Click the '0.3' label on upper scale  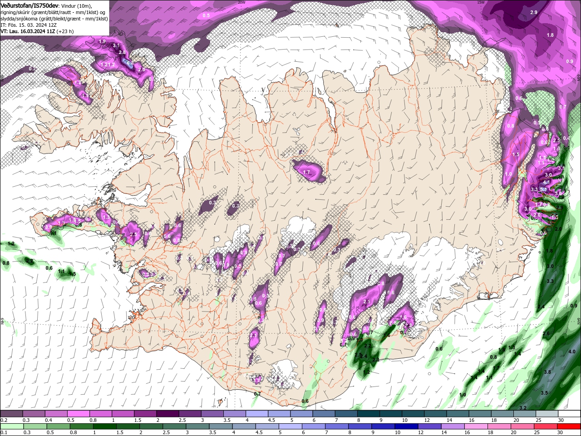click(x=26, y=420)
